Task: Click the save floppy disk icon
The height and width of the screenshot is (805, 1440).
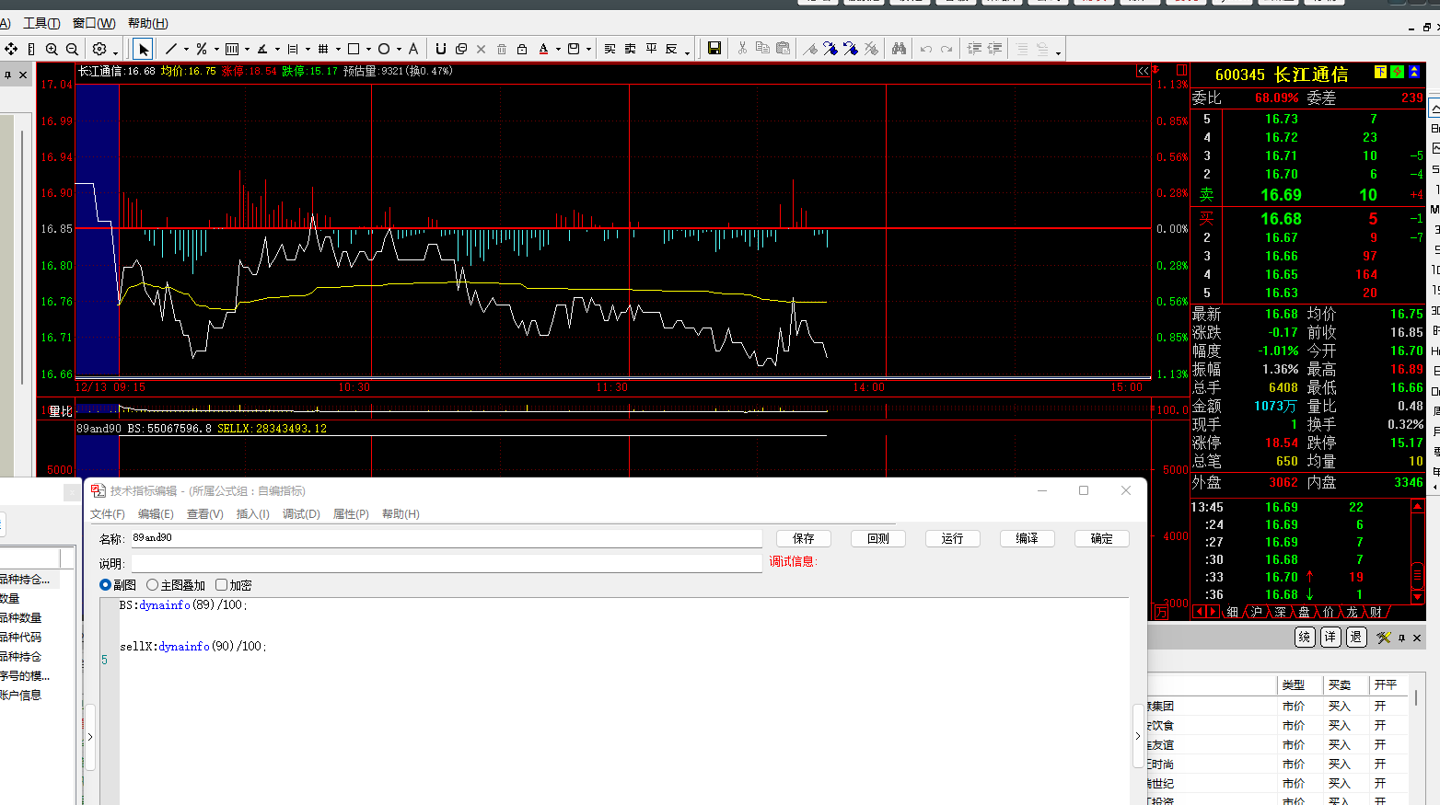Action: [x=714, y=49]
